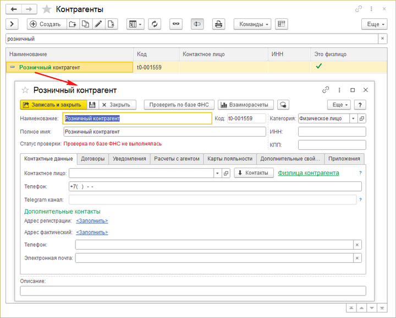Expand the Контактное лицо dropdown list
The height and width of the screenshot is (318, 396).
218,173
